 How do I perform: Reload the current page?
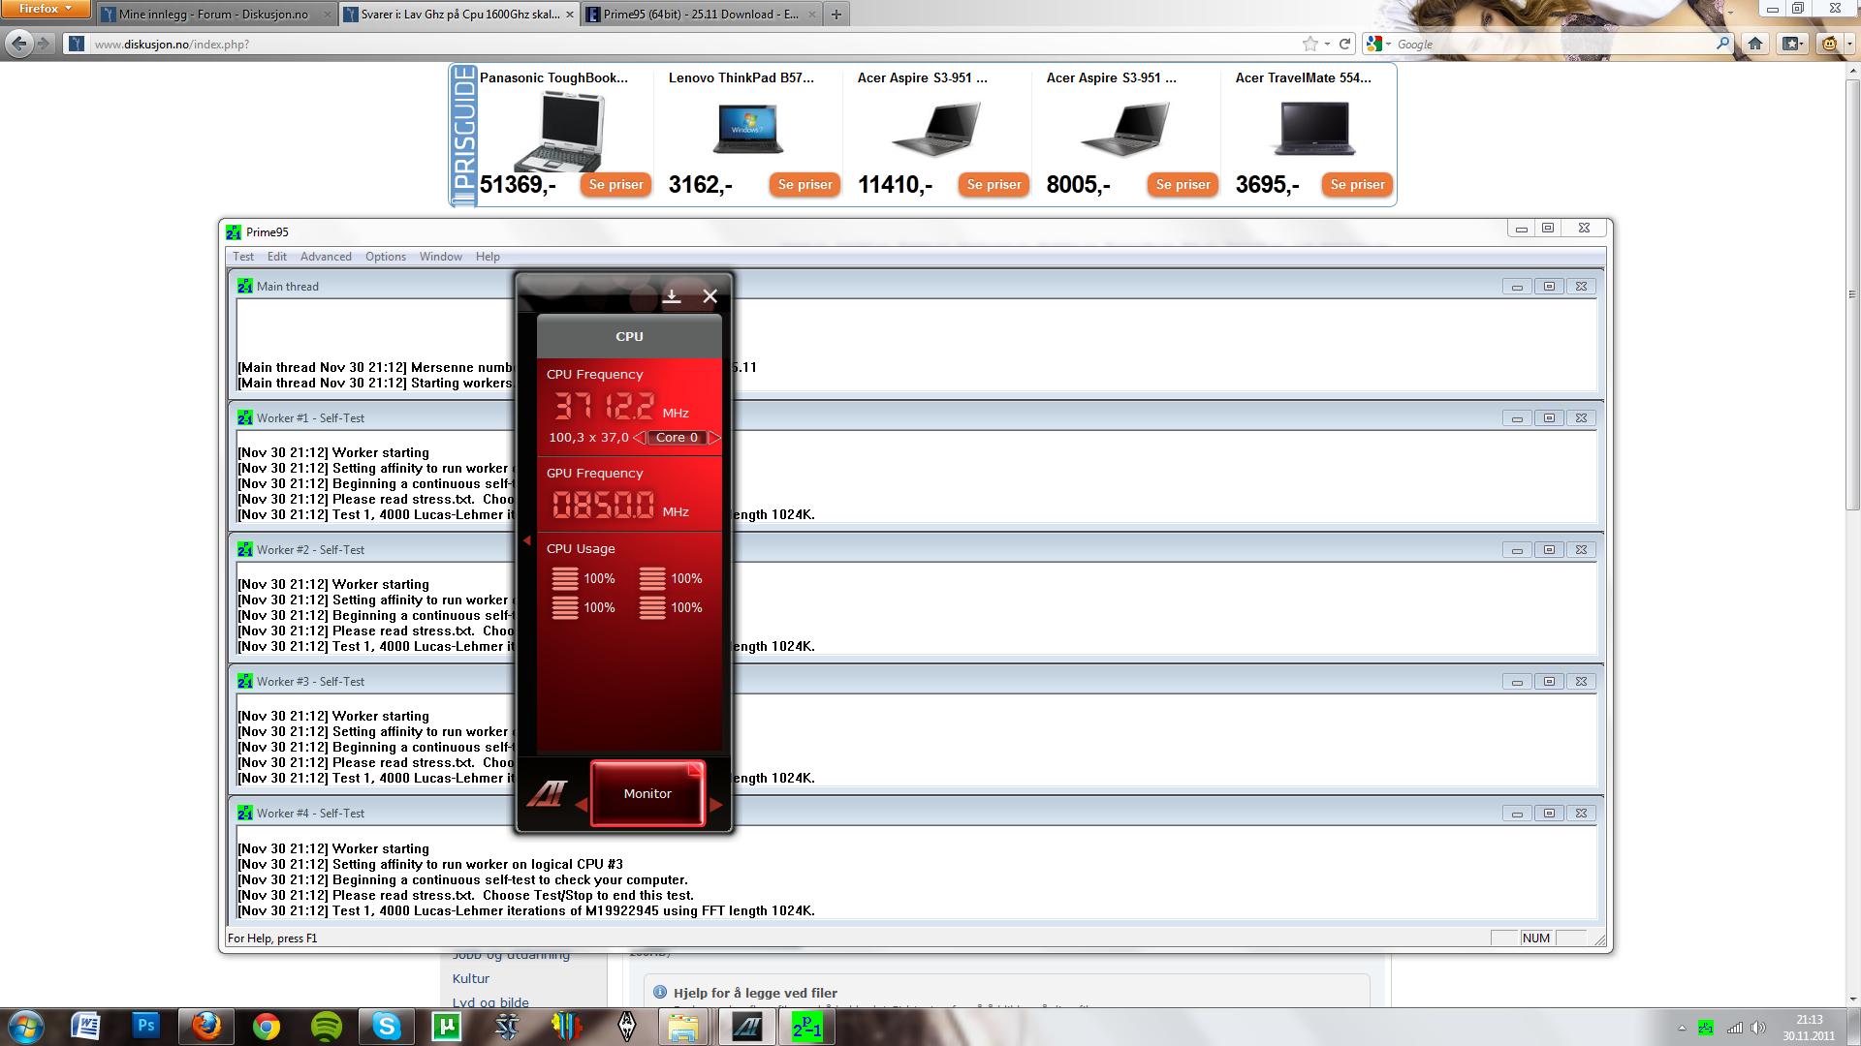pyautogui.click(x=1344, y=44)
